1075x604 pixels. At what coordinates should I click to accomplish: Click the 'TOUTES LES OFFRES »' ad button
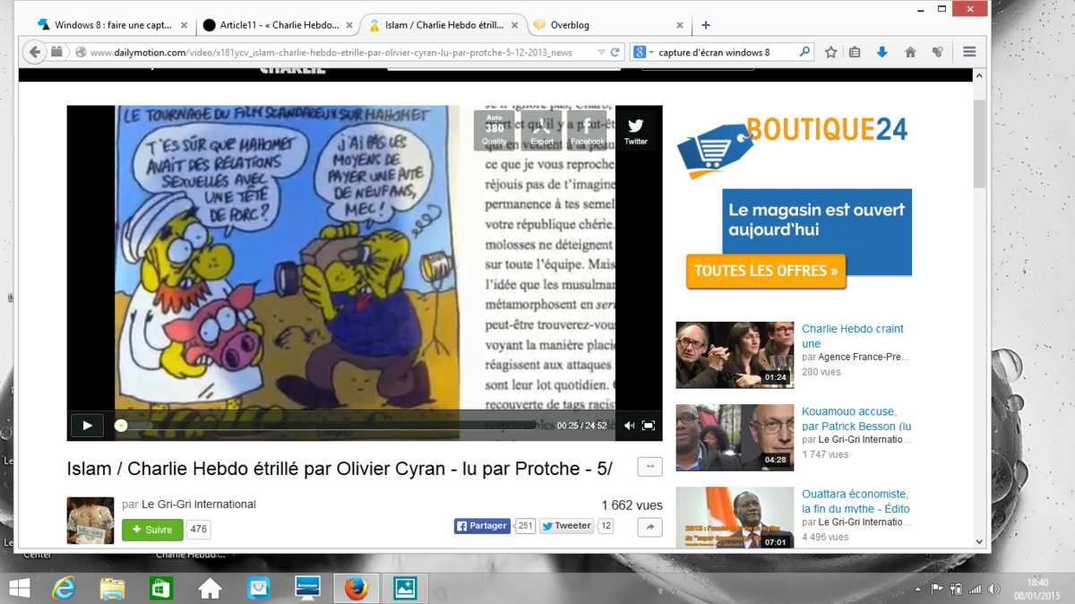tap(767, 271)
